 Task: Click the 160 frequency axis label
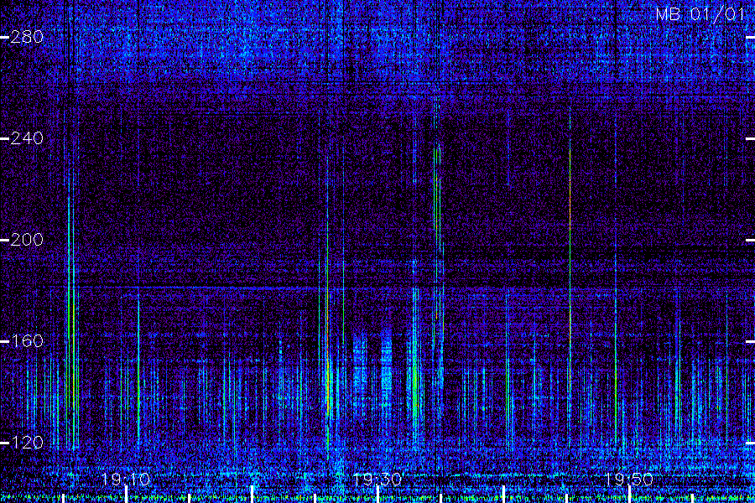point(27,341)
